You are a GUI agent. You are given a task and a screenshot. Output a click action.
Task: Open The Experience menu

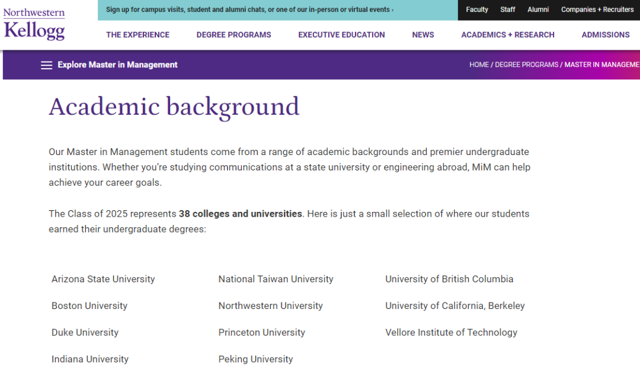137,35
